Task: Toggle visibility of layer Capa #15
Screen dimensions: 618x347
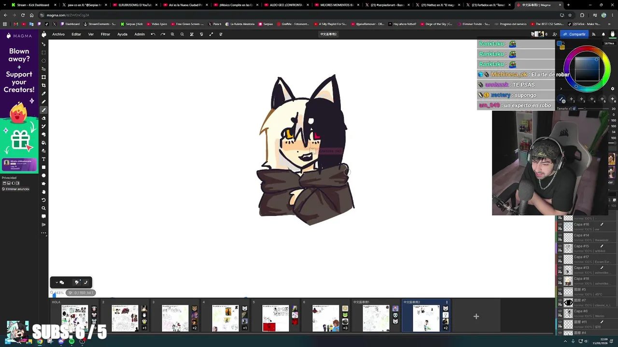Action: click(560, 246)
